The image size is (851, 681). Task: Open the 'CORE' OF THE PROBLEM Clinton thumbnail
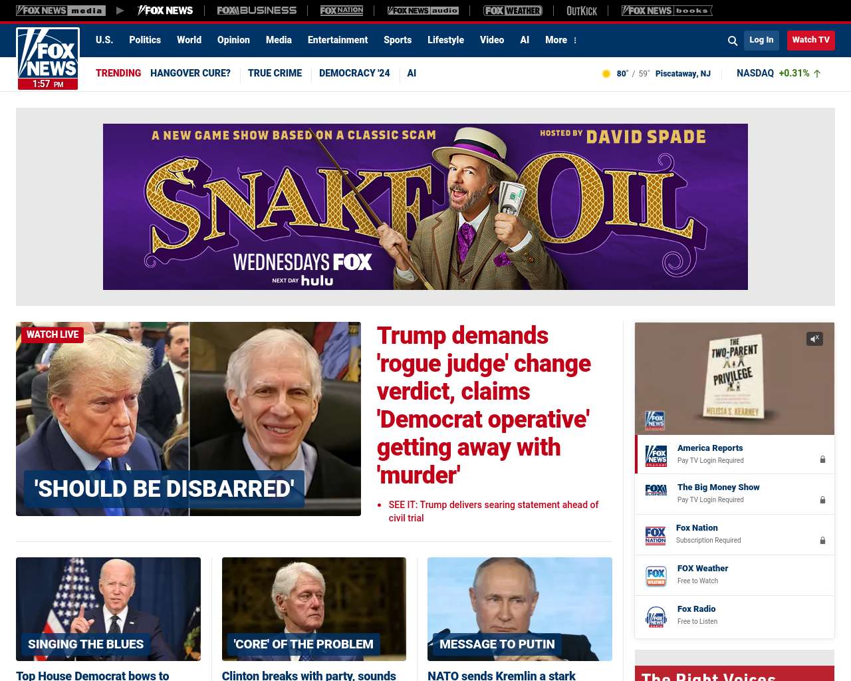(314, 609)
